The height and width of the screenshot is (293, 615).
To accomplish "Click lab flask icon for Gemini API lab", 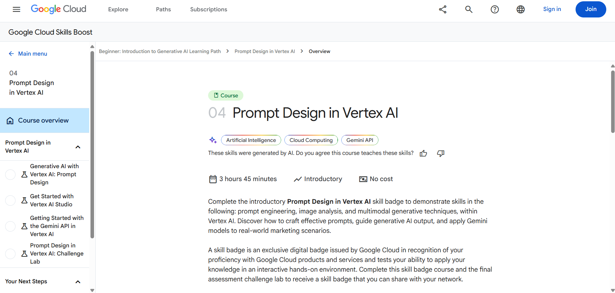I will coord(24,226).
